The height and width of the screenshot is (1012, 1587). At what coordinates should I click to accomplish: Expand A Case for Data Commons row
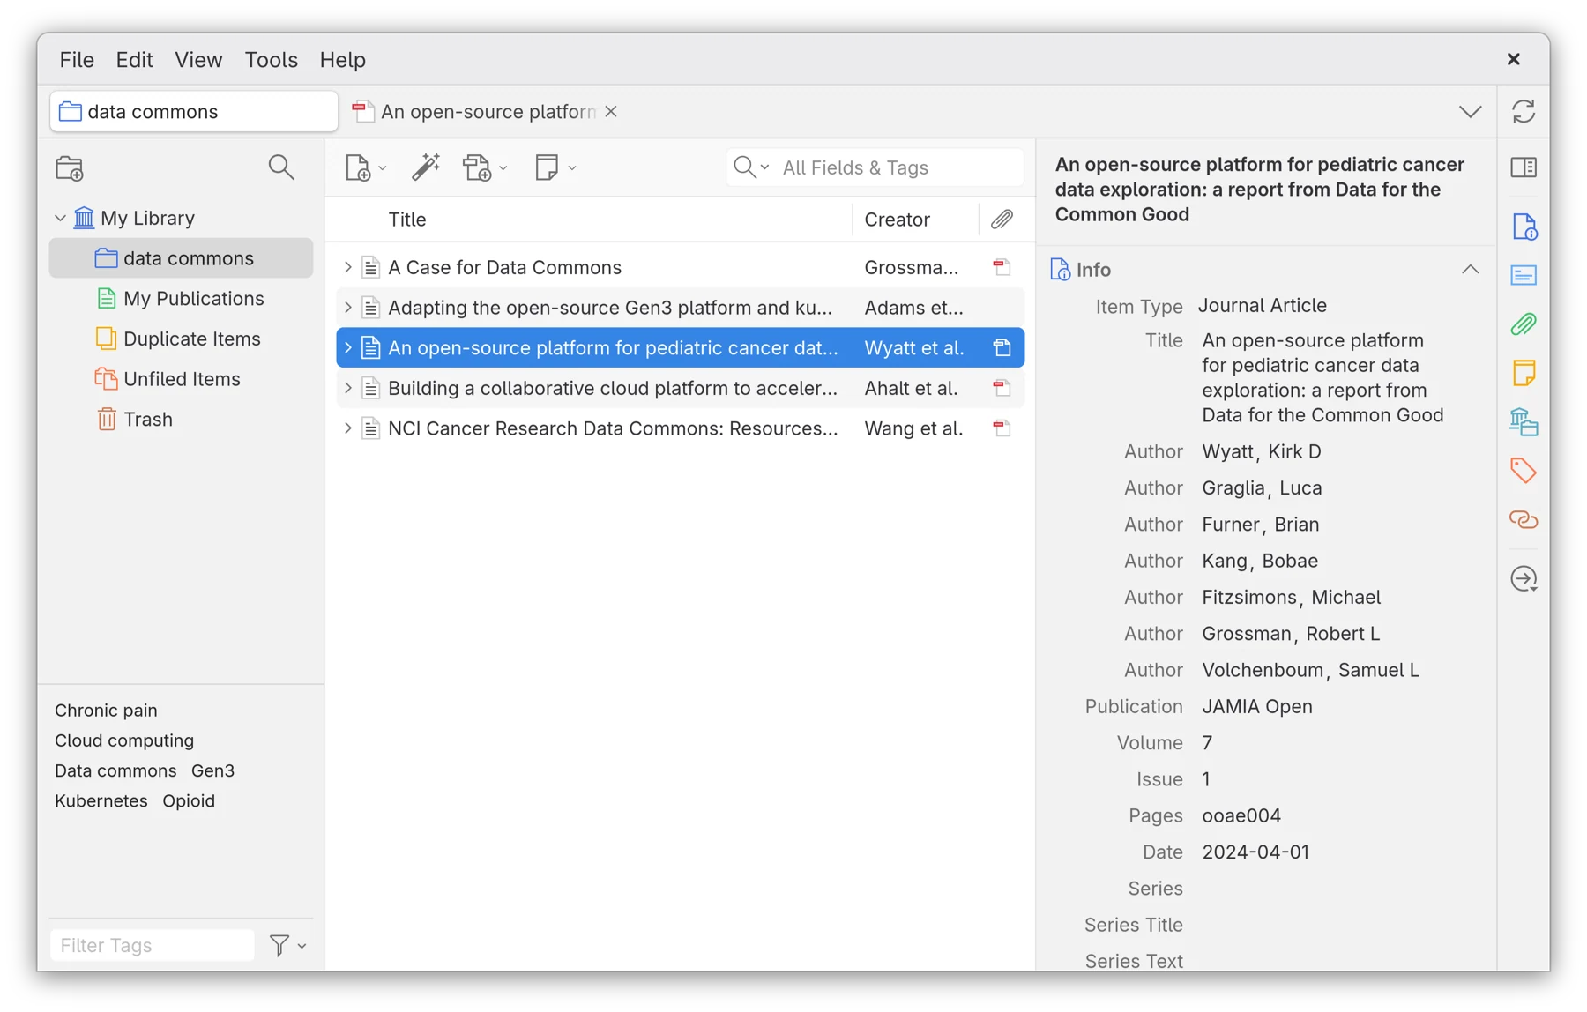(347, 267)
